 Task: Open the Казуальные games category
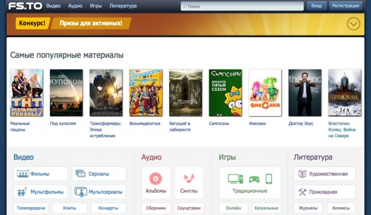(266, 208)
